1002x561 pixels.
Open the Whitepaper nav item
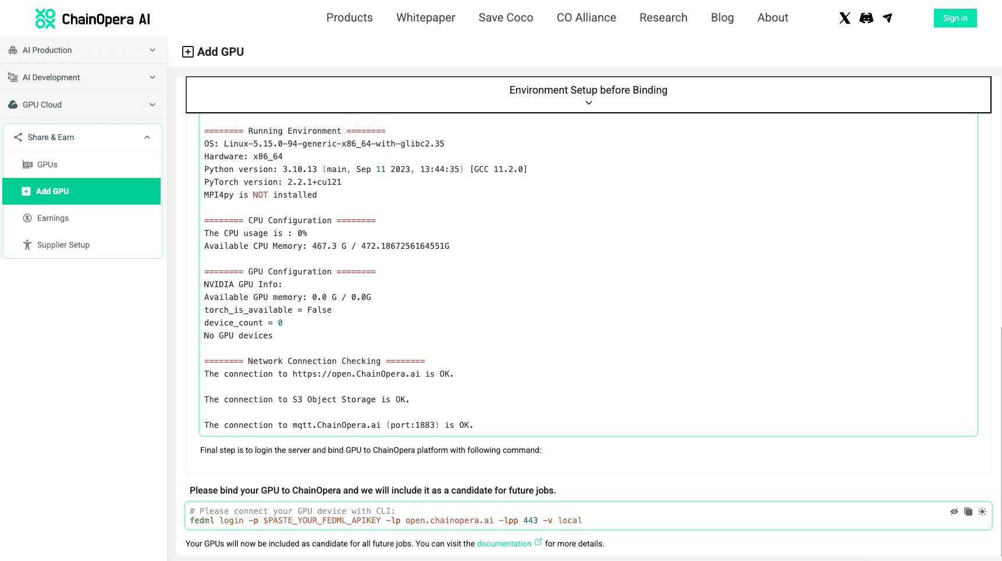point(425,18)
